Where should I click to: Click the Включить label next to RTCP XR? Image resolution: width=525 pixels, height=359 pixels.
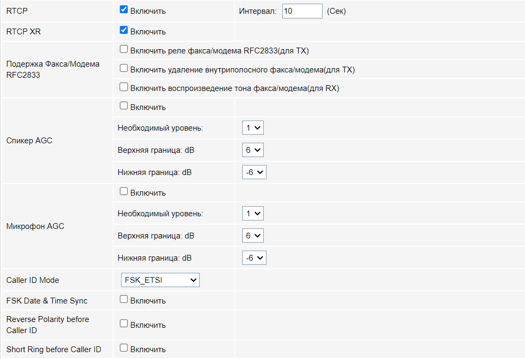148,32
